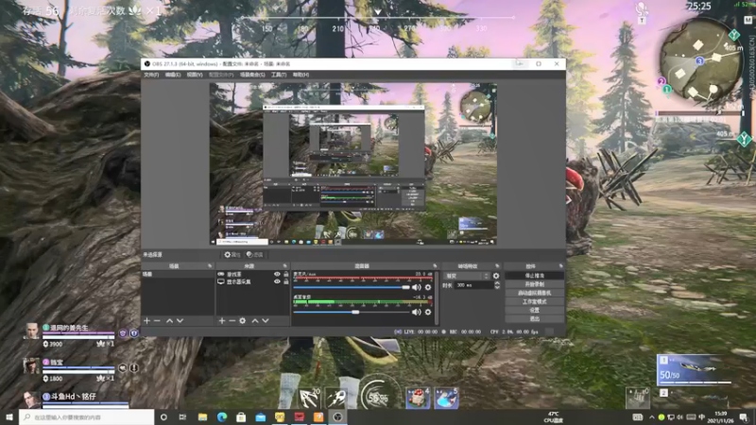Increase the transition duration value
The height and width of the screenshot is (425, 756).
click(x=497, y=282)
